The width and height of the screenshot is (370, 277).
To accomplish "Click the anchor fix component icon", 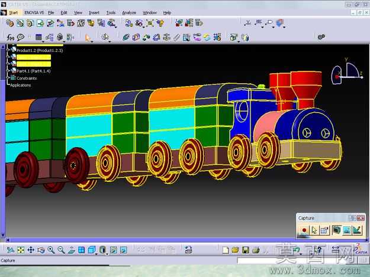I will pyautogui.click(x=166, y=37).
